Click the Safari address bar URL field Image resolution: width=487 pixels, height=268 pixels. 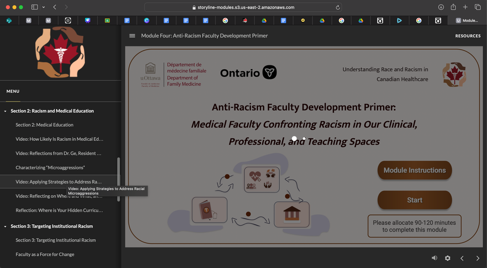tap(243, 7)
